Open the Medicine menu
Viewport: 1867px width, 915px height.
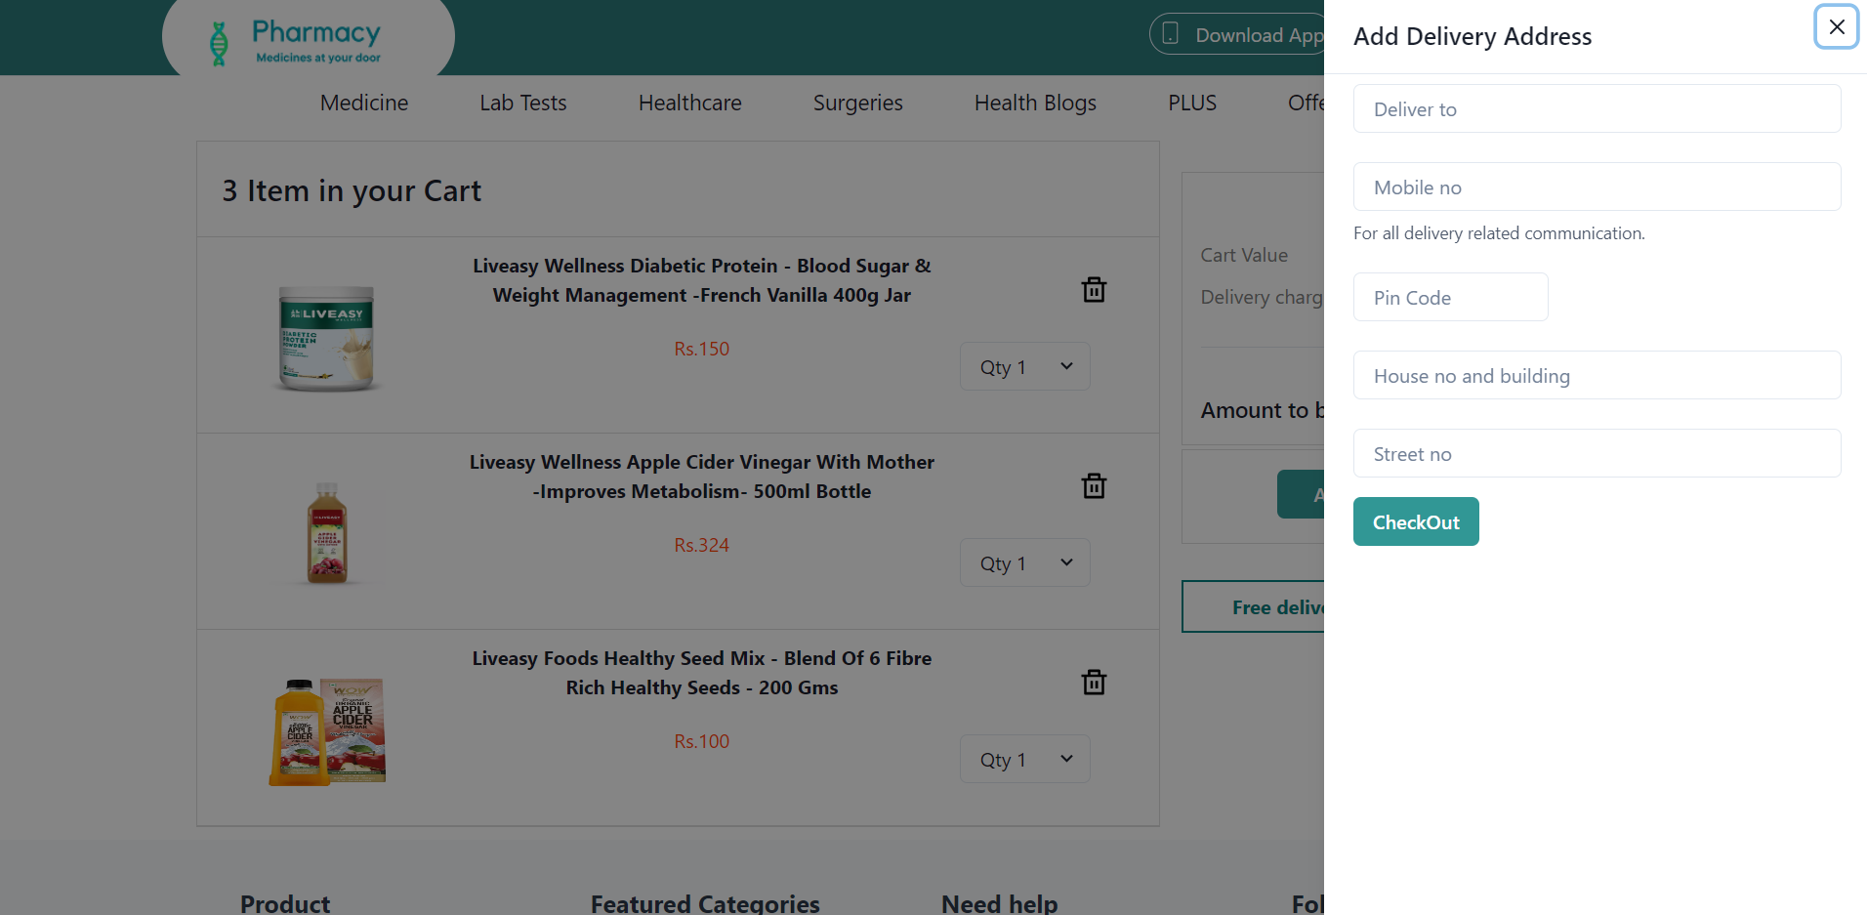coord(364,103)
